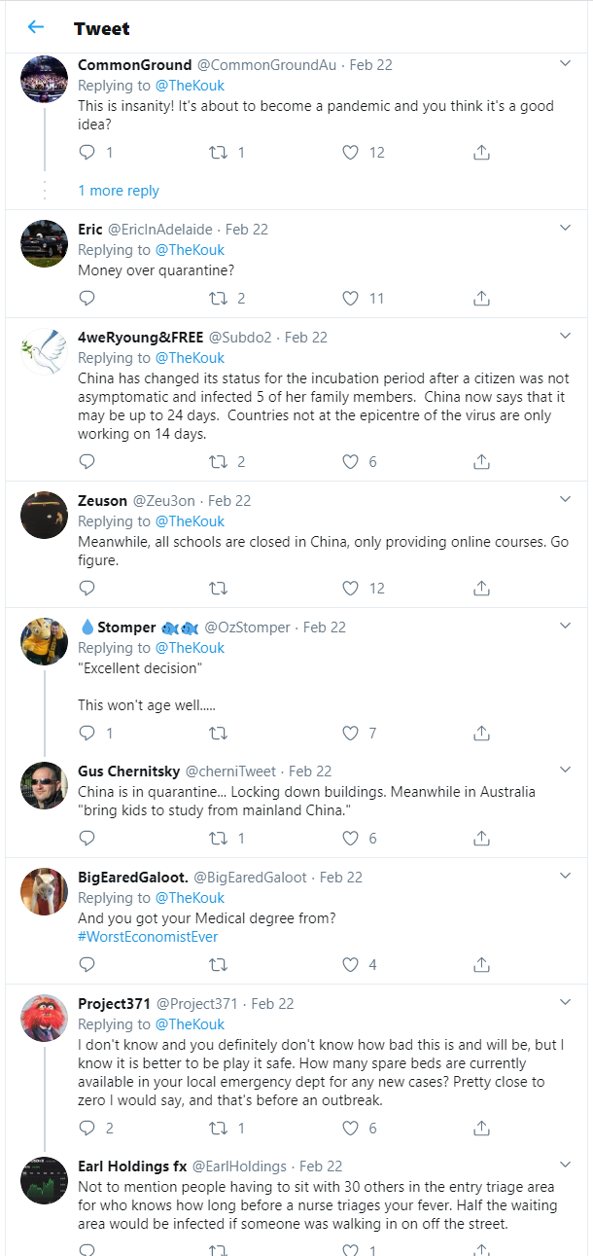Show "1 more reply" under CommonGround
This screenshot has width=593, height=1256.
(119, 191)
